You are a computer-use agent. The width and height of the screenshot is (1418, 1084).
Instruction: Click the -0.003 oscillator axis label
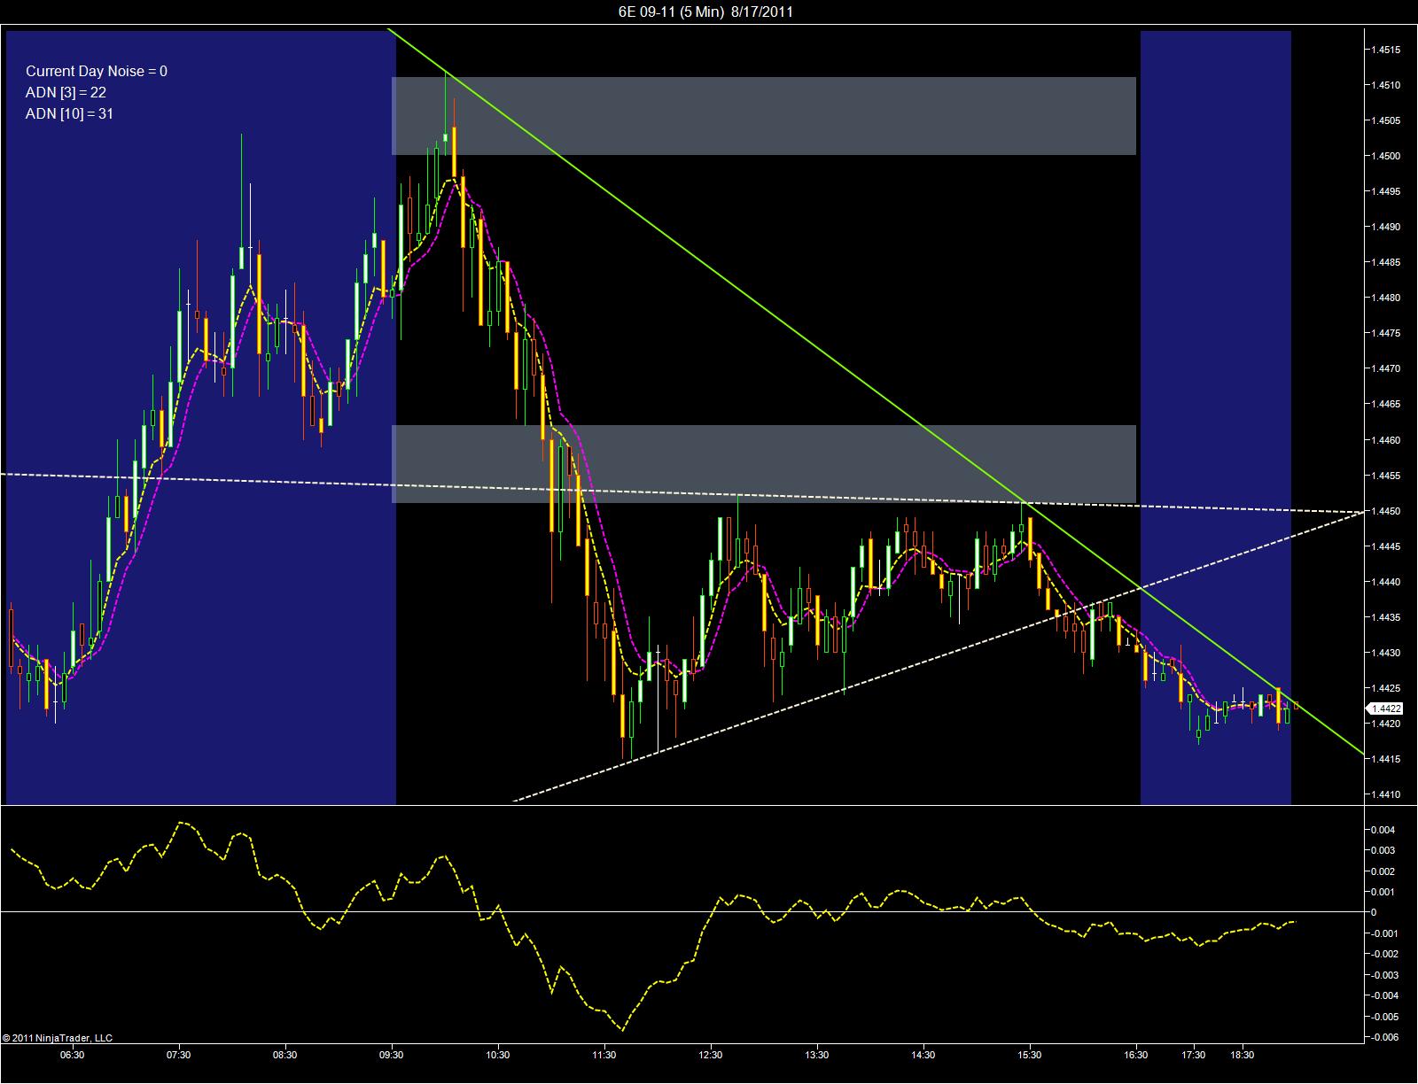(x=1384, y=975)
